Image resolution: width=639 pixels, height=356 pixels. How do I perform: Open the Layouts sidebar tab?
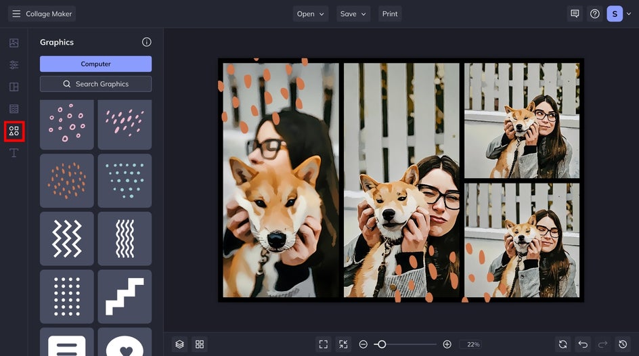coord(14,87)
